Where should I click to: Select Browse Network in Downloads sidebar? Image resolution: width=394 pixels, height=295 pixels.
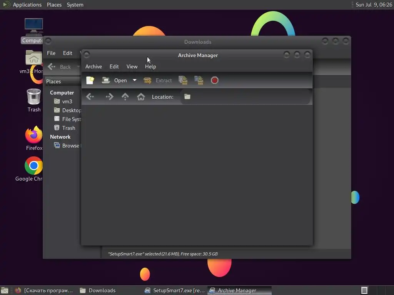[68, 146]
